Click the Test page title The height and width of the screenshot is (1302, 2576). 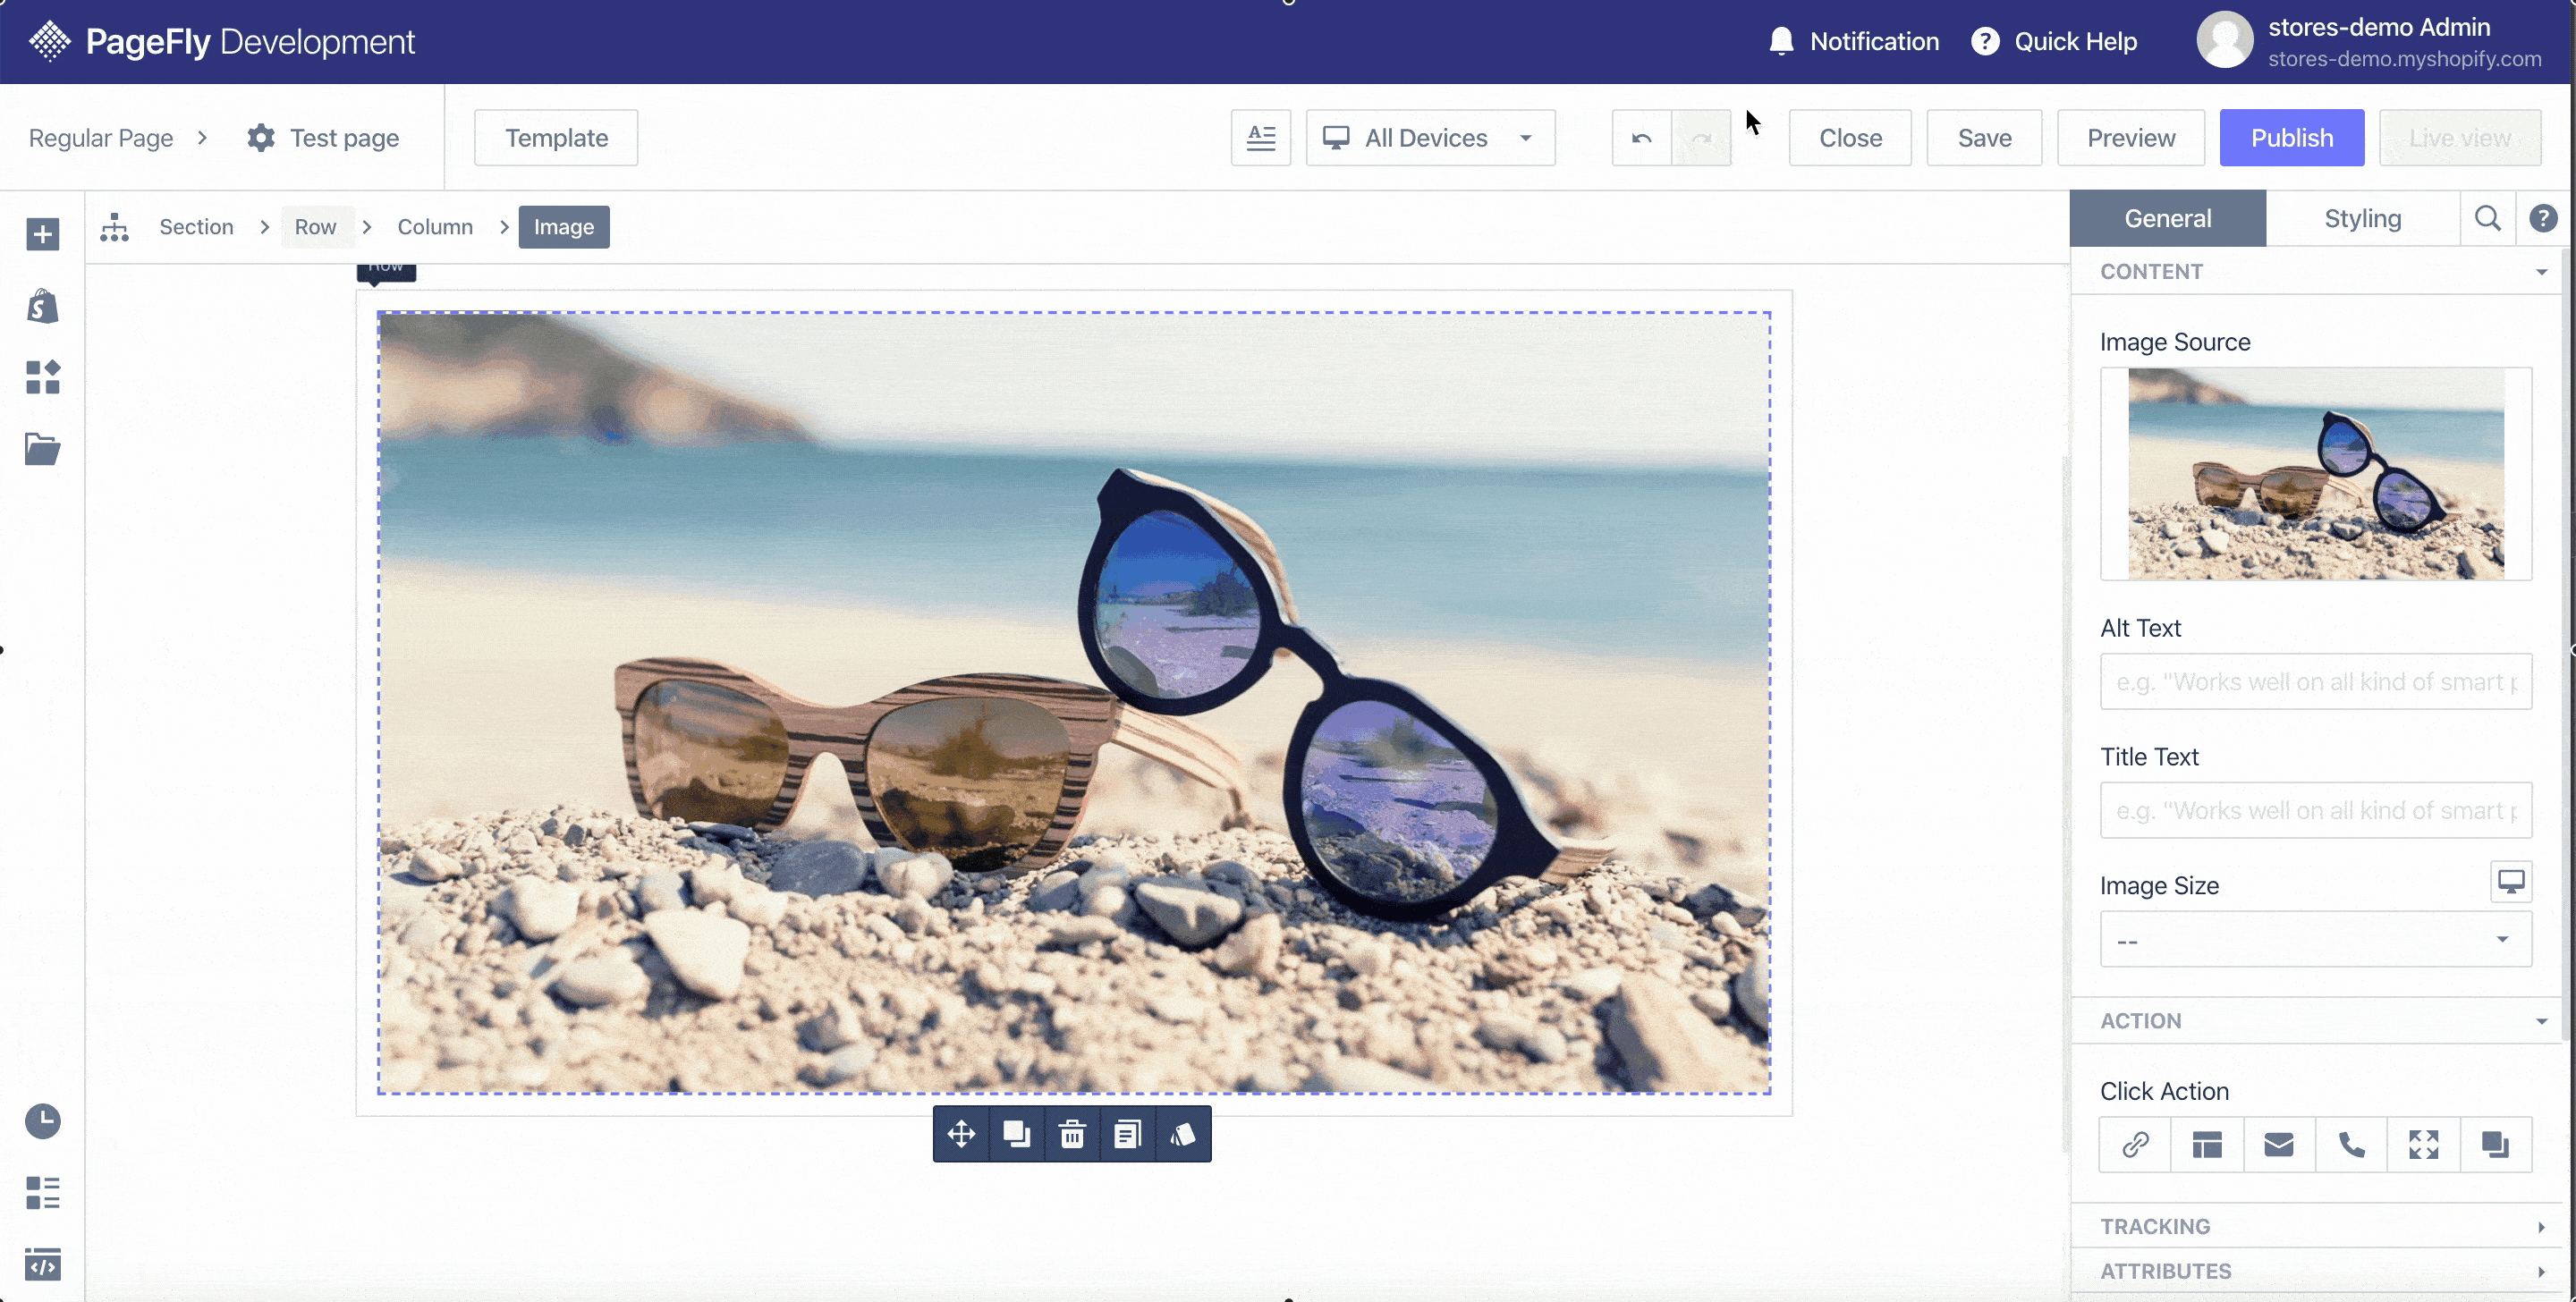(x=344, y=138)
